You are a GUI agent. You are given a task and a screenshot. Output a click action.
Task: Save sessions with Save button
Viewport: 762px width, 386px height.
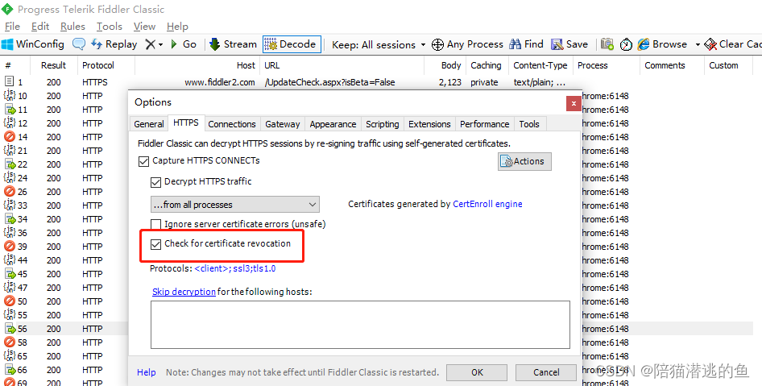[x=569, y=44]
